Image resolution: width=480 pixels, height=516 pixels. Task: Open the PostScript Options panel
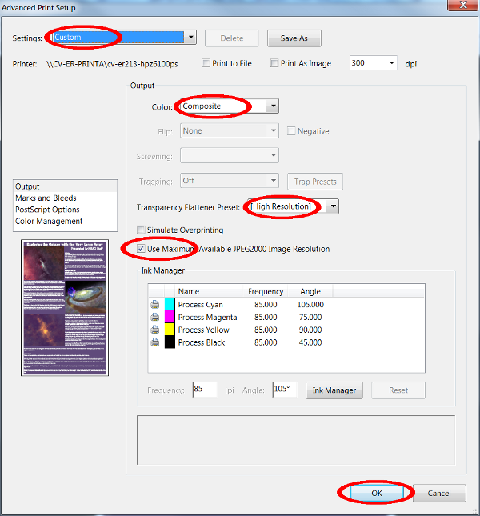coord(48,210)
